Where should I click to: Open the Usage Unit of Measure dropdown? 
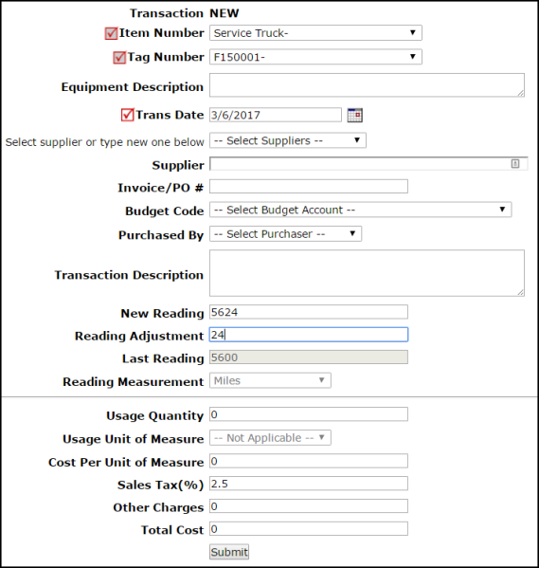[x=270, y=438]
